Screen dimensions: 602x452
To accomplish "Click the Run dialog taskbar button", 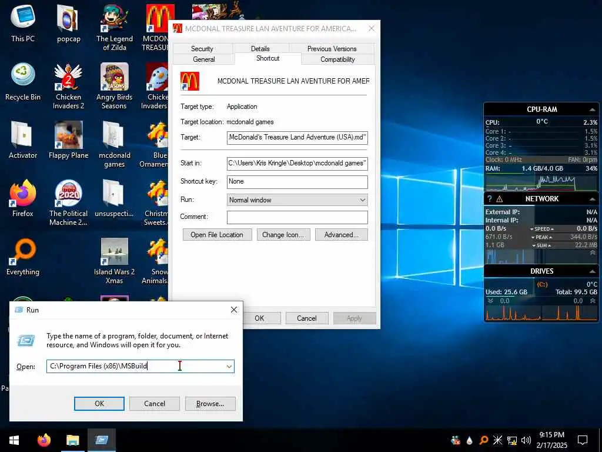I will click(102, 440).
